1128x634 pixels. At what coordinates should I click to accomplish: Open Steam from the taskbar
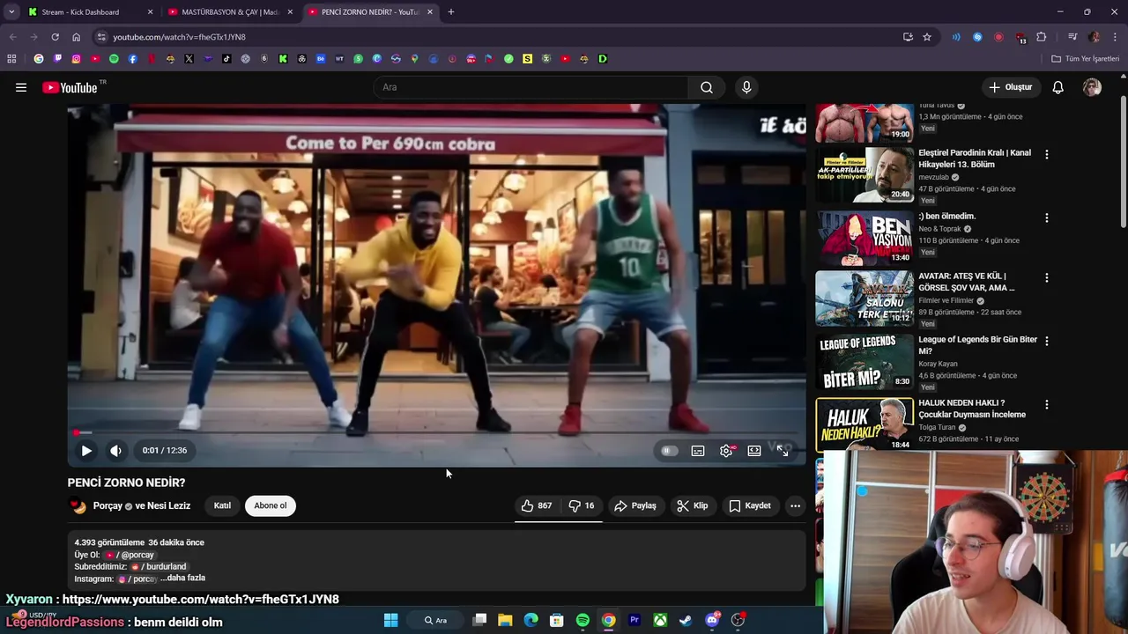(x=686, y=620)
